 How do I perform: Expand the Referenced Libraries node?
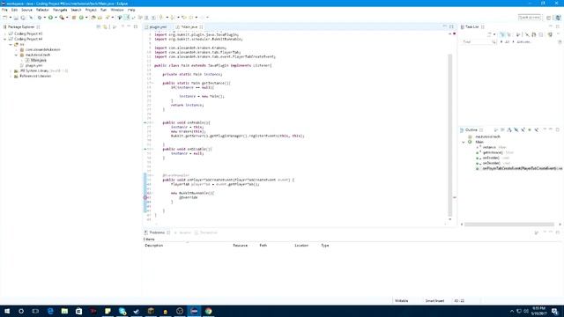pos(11,77)
